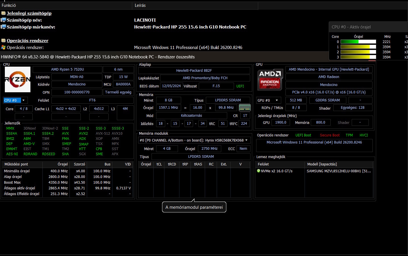Click the monitor icon beside Számítógép név
The width and height of the screenshot is (408, 256).
[3, 20]
